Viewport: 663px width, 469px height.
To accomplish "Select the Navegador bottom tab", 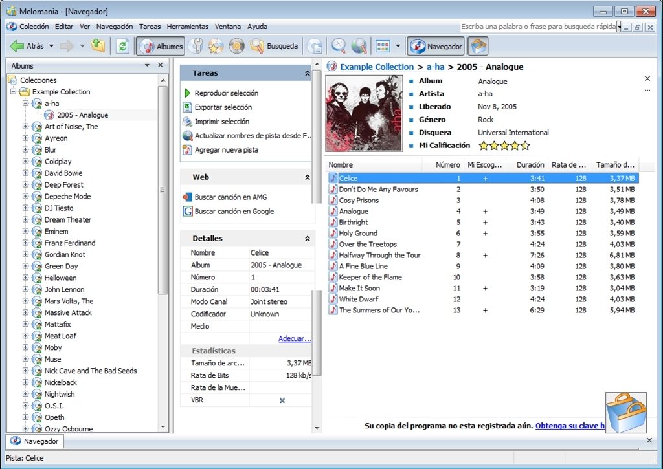I will [34, 441].
